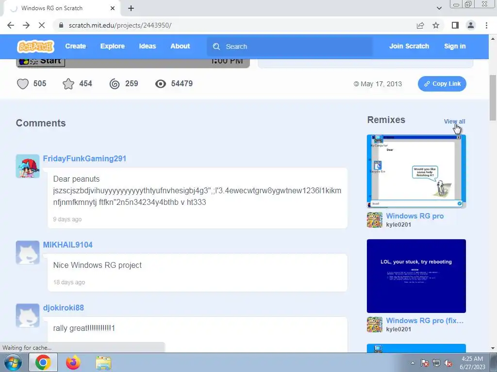Open the Create menu item
The height and width of the screenshot is (372, 497).
[x=75, y=46]
